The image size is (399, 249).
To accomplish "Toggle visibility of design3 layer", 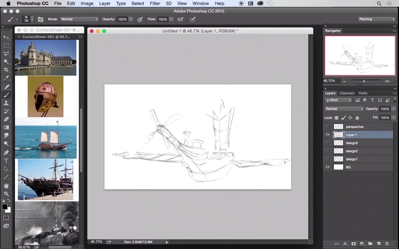I will tap(327, 143).
